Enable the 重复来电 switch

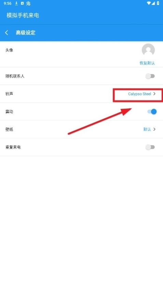click(x=150, y=147)
